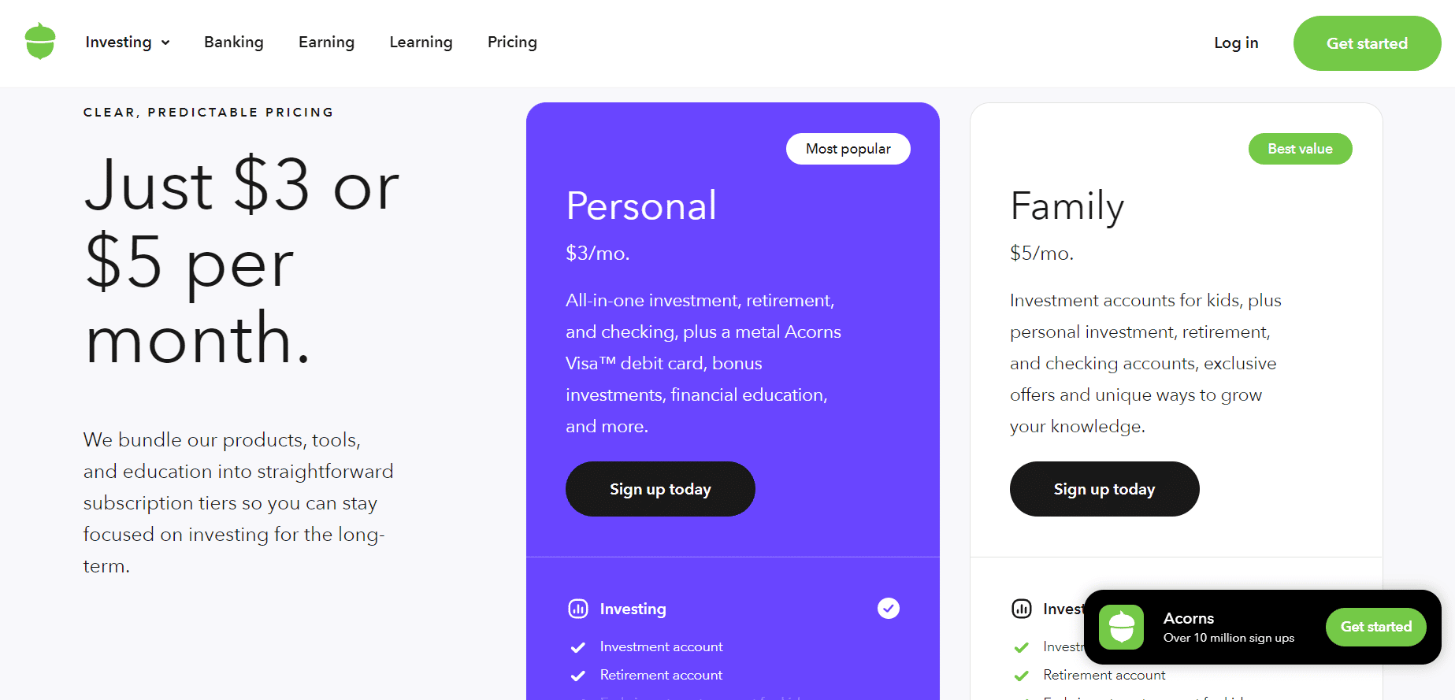Click the checkmark beside Retirement account in Personal
The width and height of the screenshot is (1455, 700).
[x=577, y=676]
